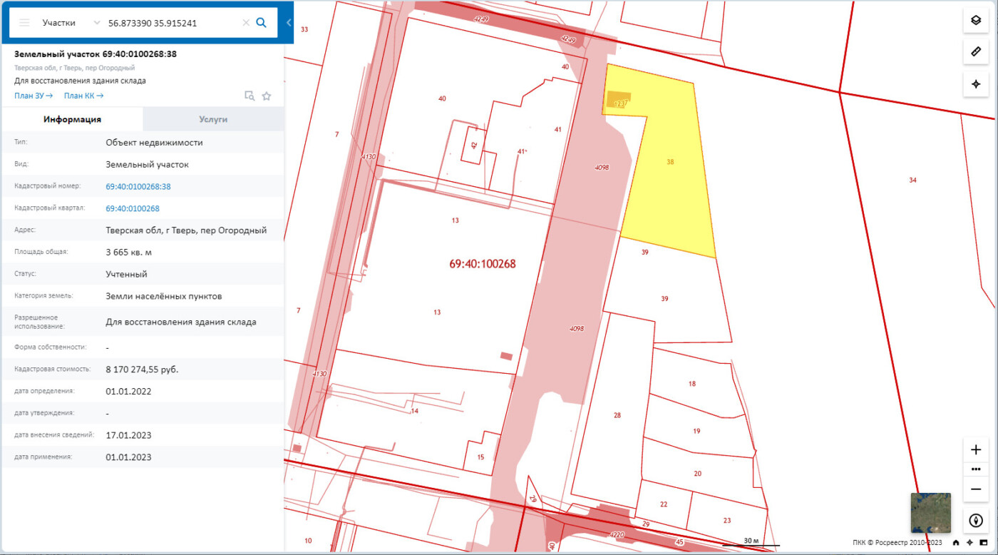Select the ruler measurement tool
Image resolution: width=998 pixels, height=555 pixels.
[976, 52]
